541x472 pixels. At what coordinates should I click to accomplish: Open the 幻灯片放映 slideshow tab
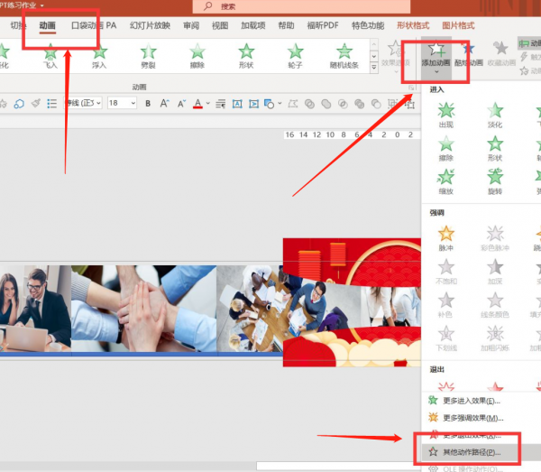point(150,25)
